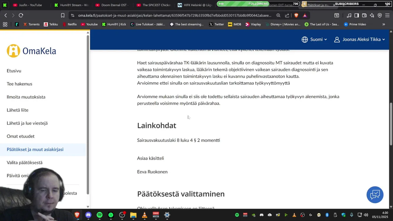Open Tee hakemus in sidebar
This screenshot has height=221, width=393.
tap(19, 84)
